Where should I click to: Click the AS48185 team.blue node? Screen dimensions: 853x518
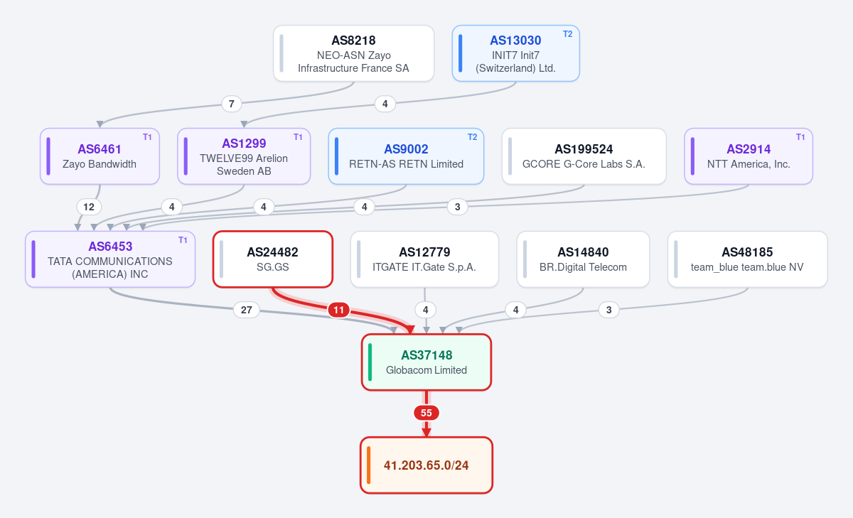(x=747, y=259)
